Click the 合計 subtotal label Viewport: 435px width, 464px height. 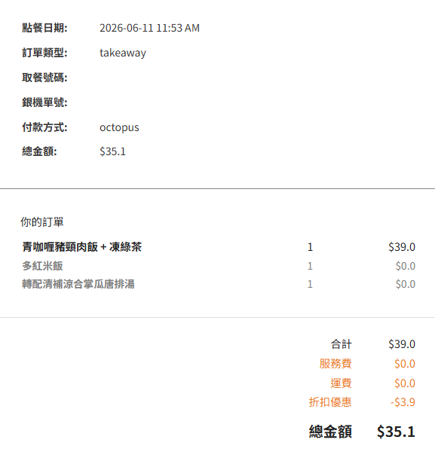(x=341, y=344)
